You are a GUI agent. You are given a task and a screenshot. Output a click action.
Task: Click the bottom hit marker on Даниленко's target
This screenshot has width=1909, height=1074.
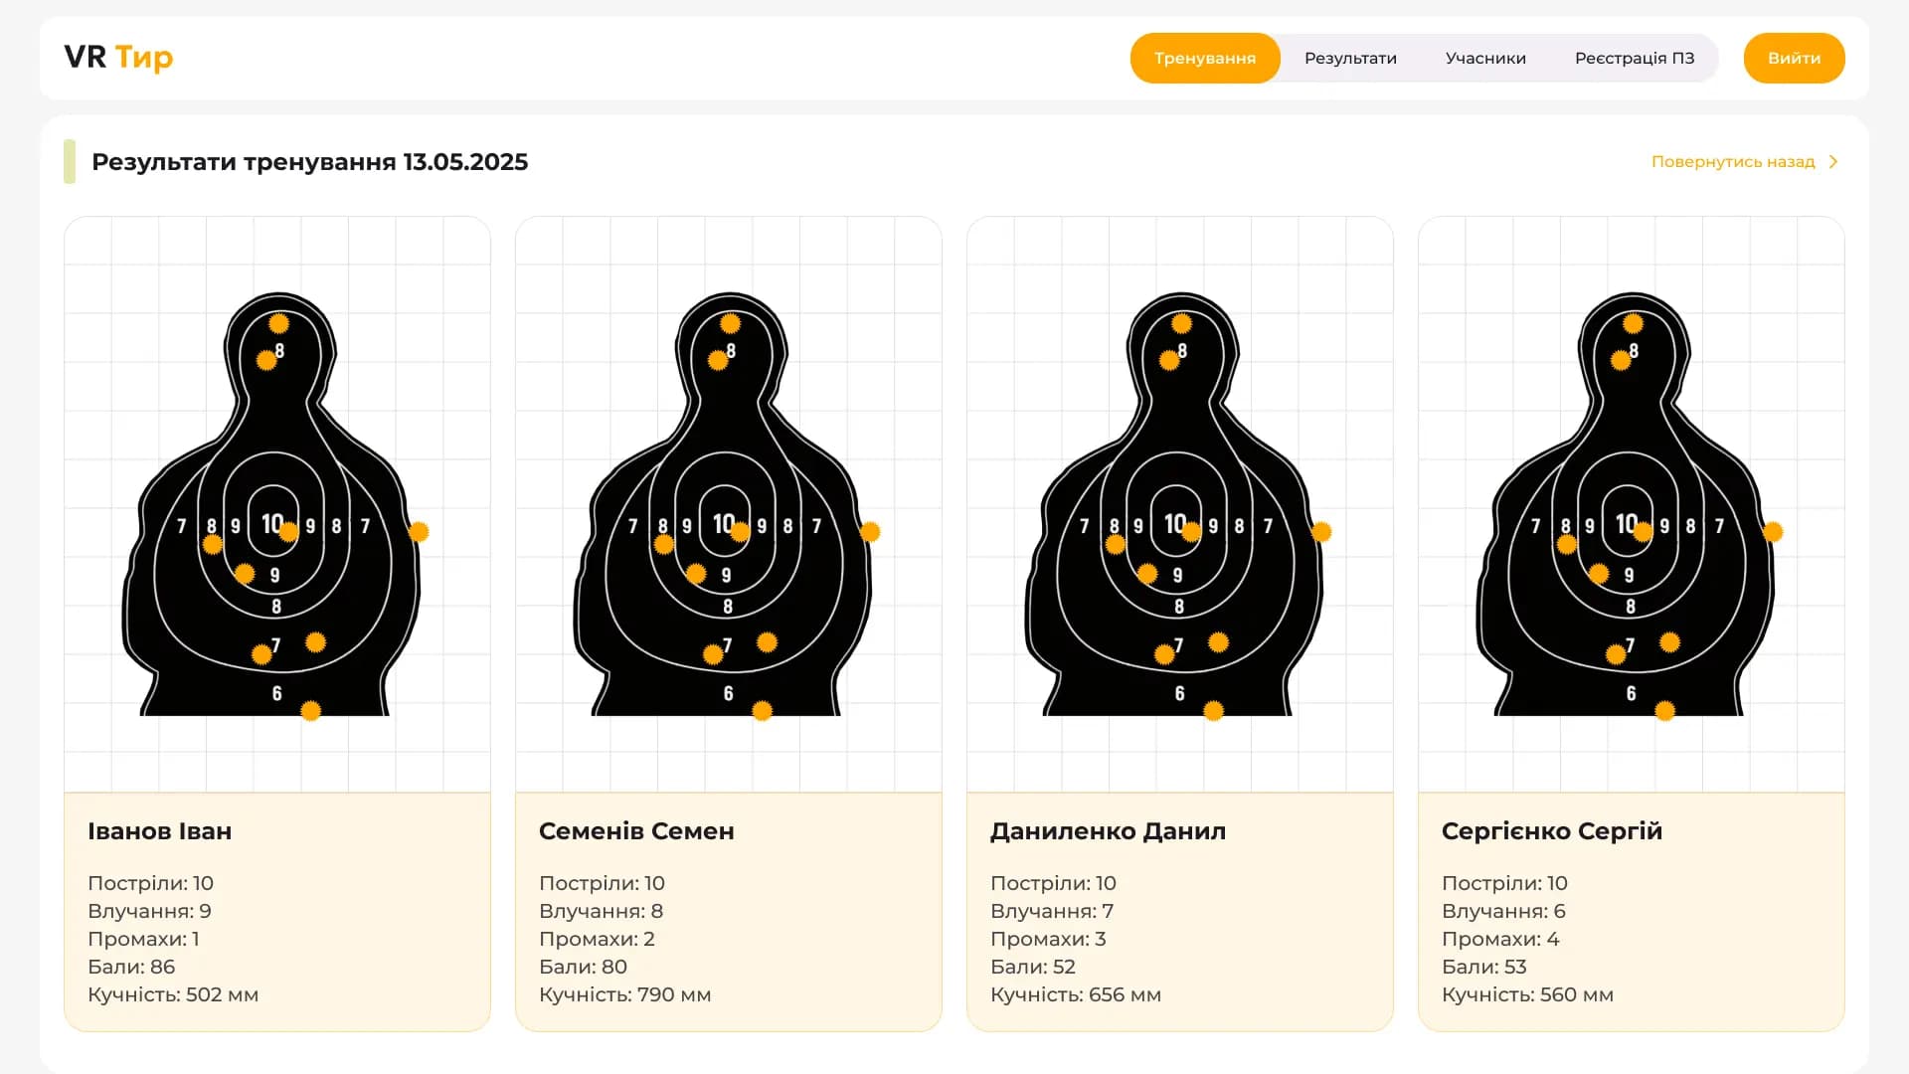tap(1213, 711)
